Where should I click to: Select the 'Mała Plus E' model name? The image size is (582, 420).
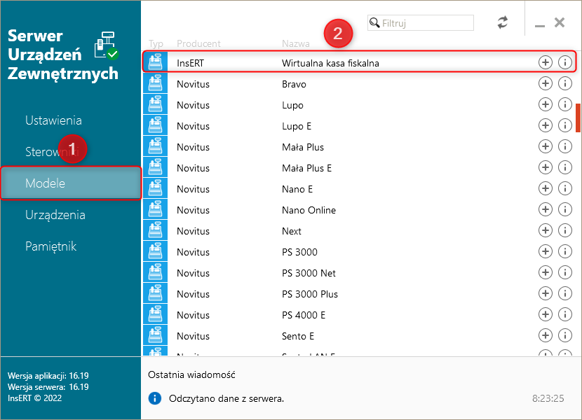(306, 168)
